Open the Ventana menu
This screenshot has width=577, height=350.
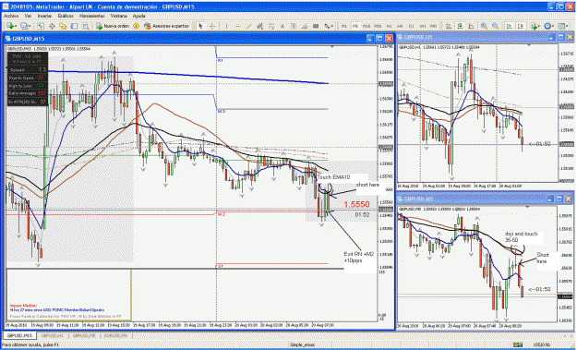(119, 16)
